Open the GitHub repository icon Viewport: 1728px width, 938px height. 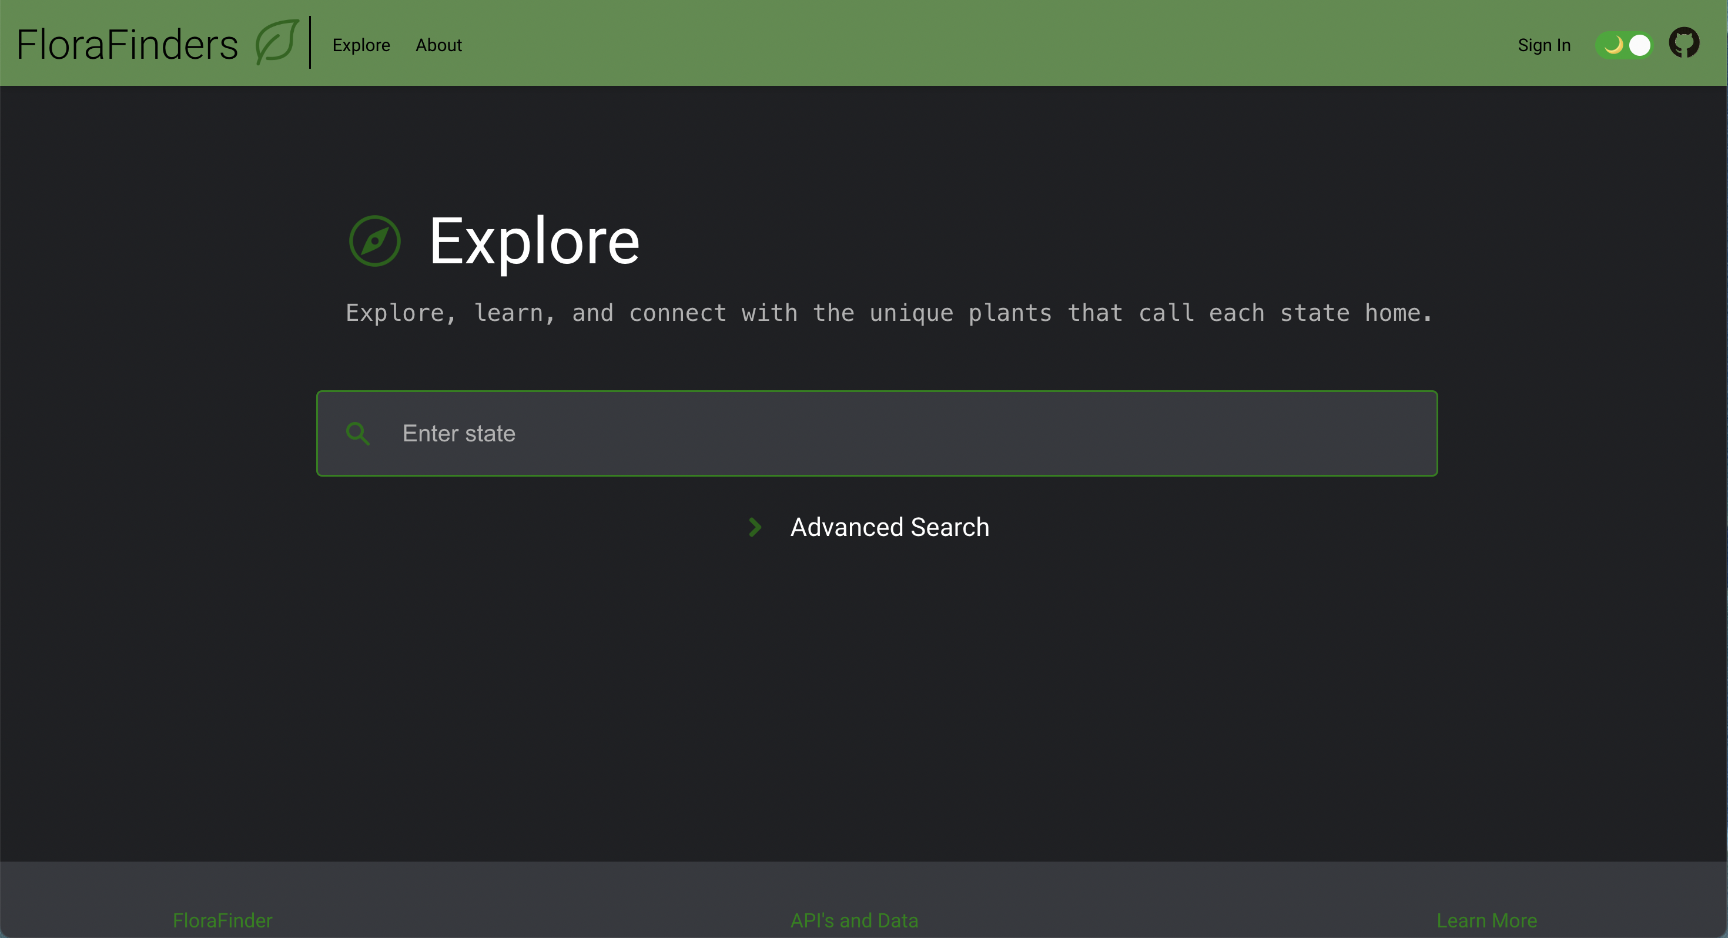point(1684,43)
